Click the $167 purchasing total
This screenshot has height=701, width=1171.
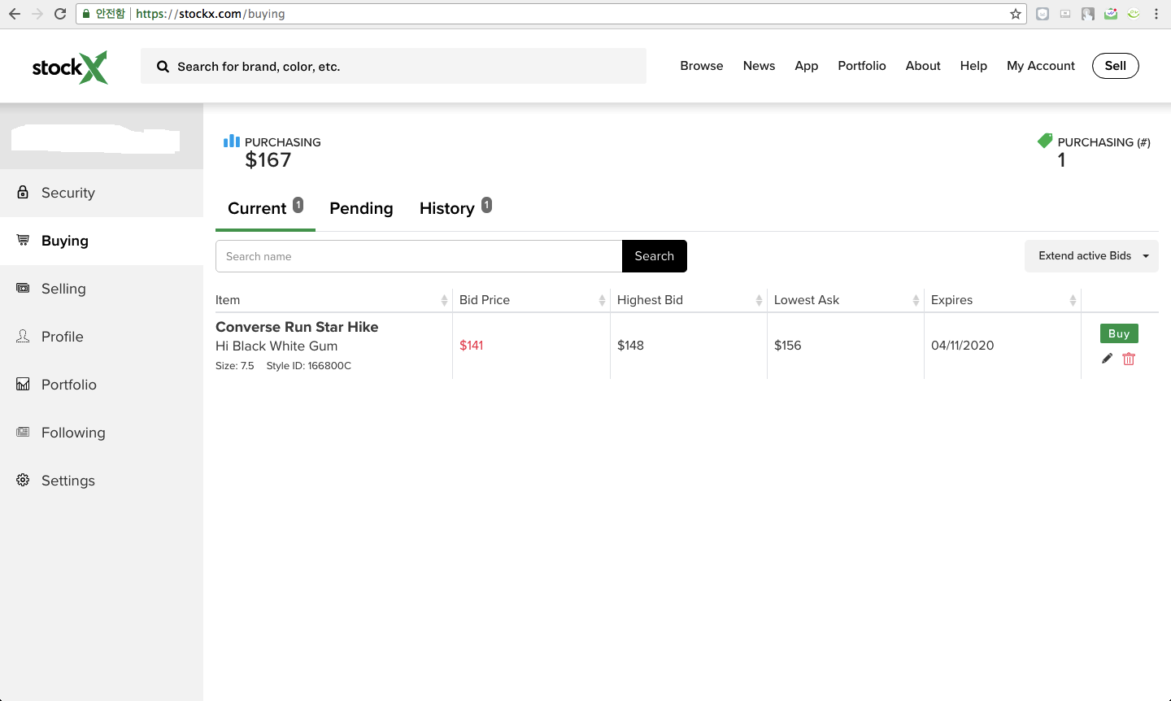(x=268, y=160)
